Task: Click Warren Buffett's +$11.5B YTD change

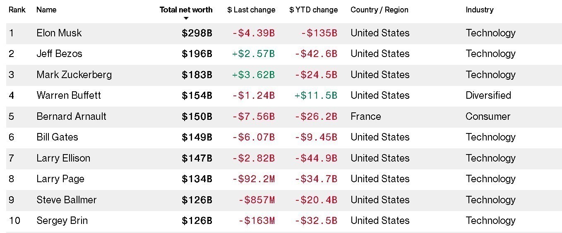Action: coord(316,95)
